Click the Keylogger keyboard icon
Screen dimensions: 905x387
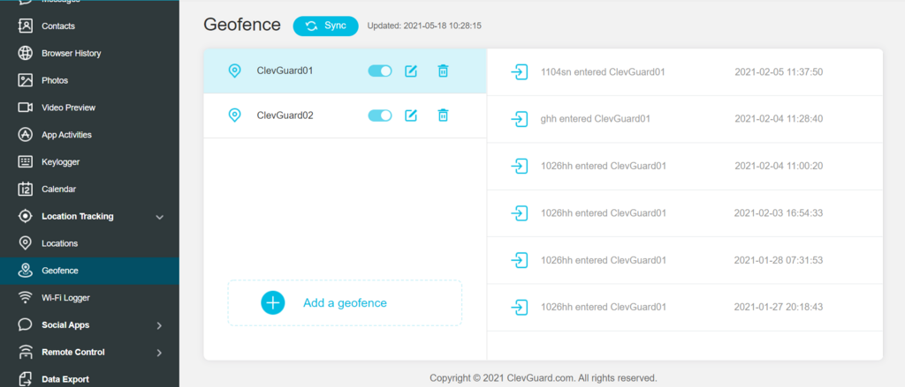pos(26,162)
